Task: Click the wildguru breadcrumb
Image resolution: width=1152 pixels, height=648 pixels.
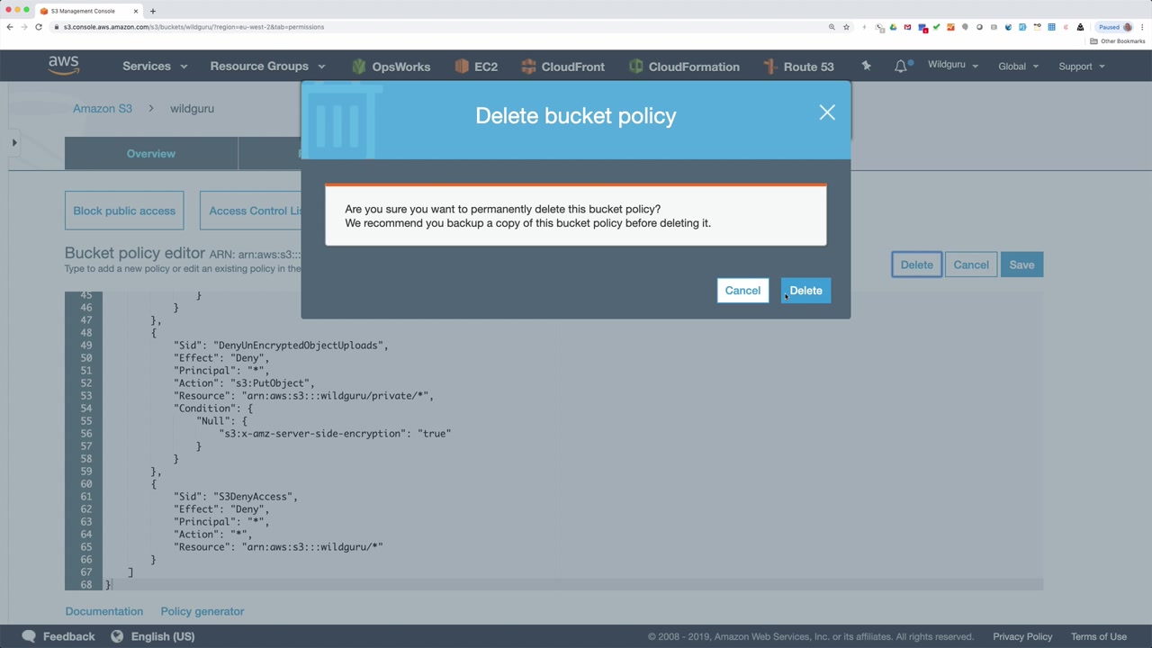Action: [192, 109]
